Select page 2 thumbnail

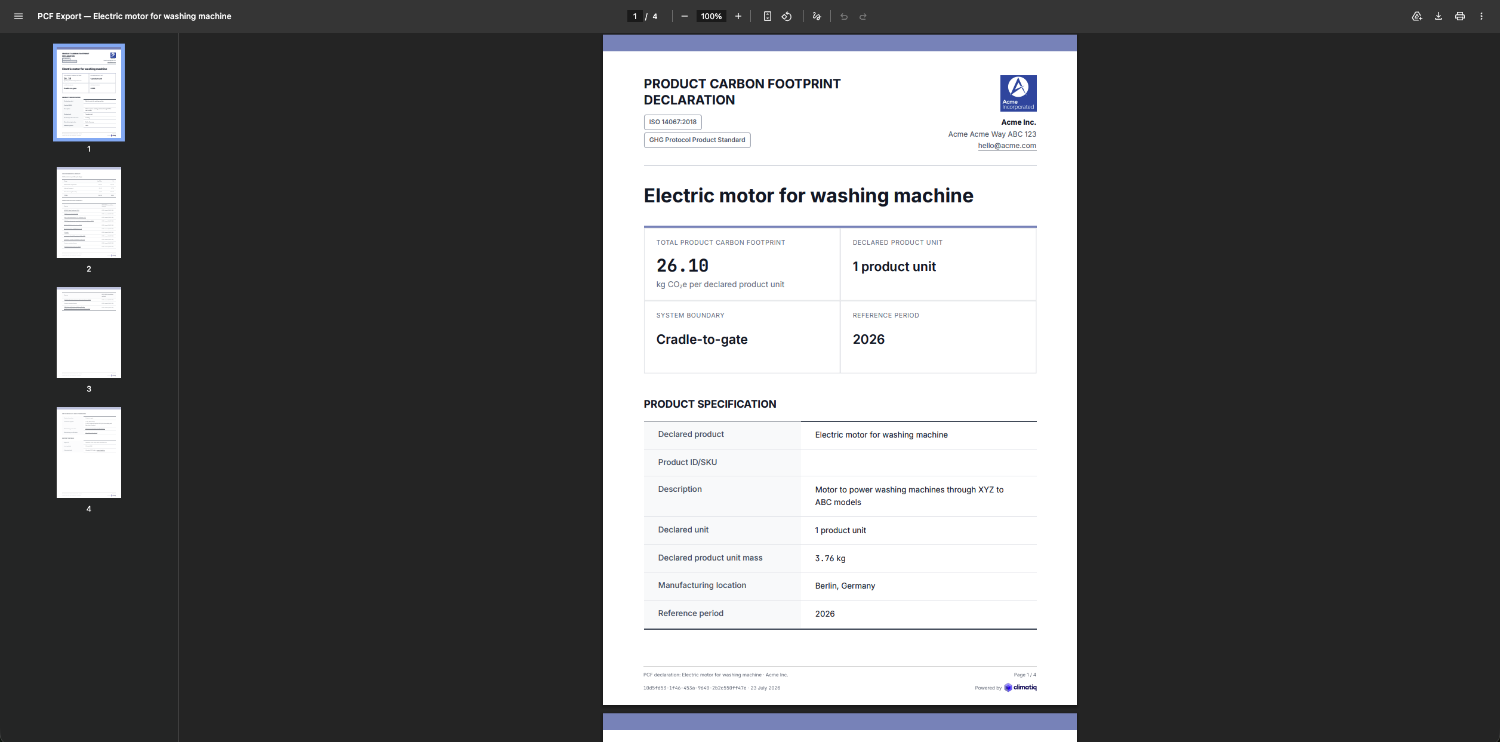click(89, 213)
